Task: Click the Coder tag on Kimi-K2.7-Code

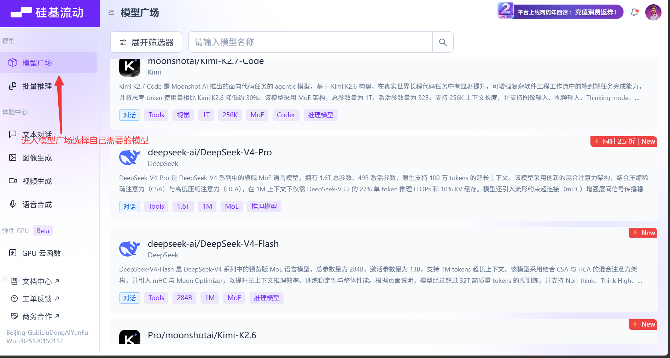Action: point(286,115)
